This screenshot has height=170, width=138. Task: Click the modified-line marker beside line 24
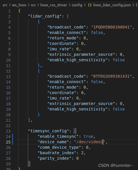click(x=13, y=137)
